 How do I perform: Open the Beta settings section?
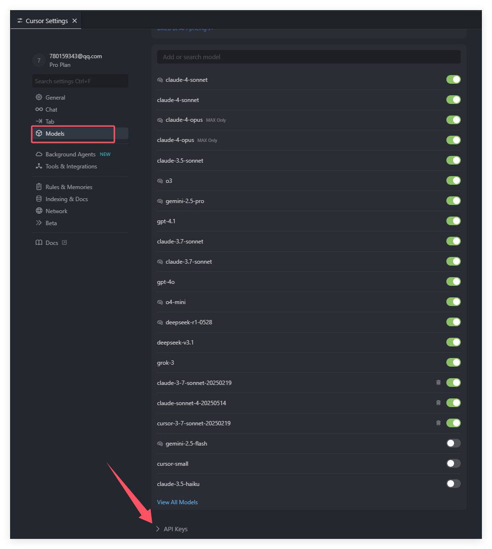tap(80, 223)
